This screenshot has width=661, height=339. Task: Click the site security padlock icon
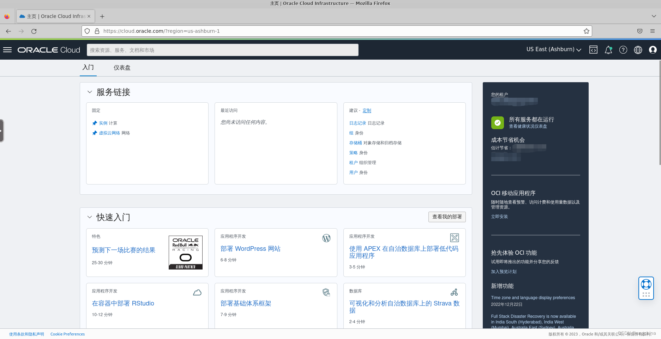click(x=97, y=31)
